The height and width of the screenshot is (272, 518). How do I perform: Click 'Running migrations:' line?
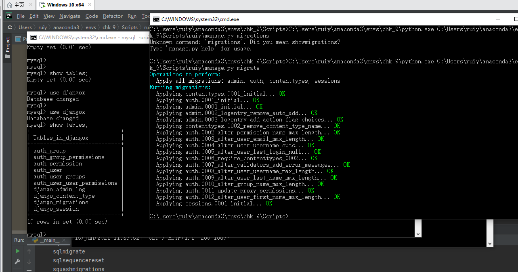click(180, 87)
